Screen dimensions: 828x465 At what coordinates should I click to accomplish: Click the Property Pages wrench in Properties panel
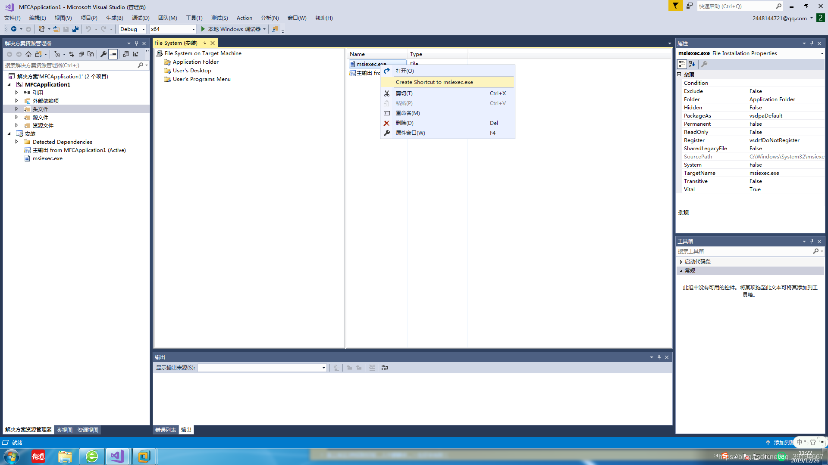704,64
